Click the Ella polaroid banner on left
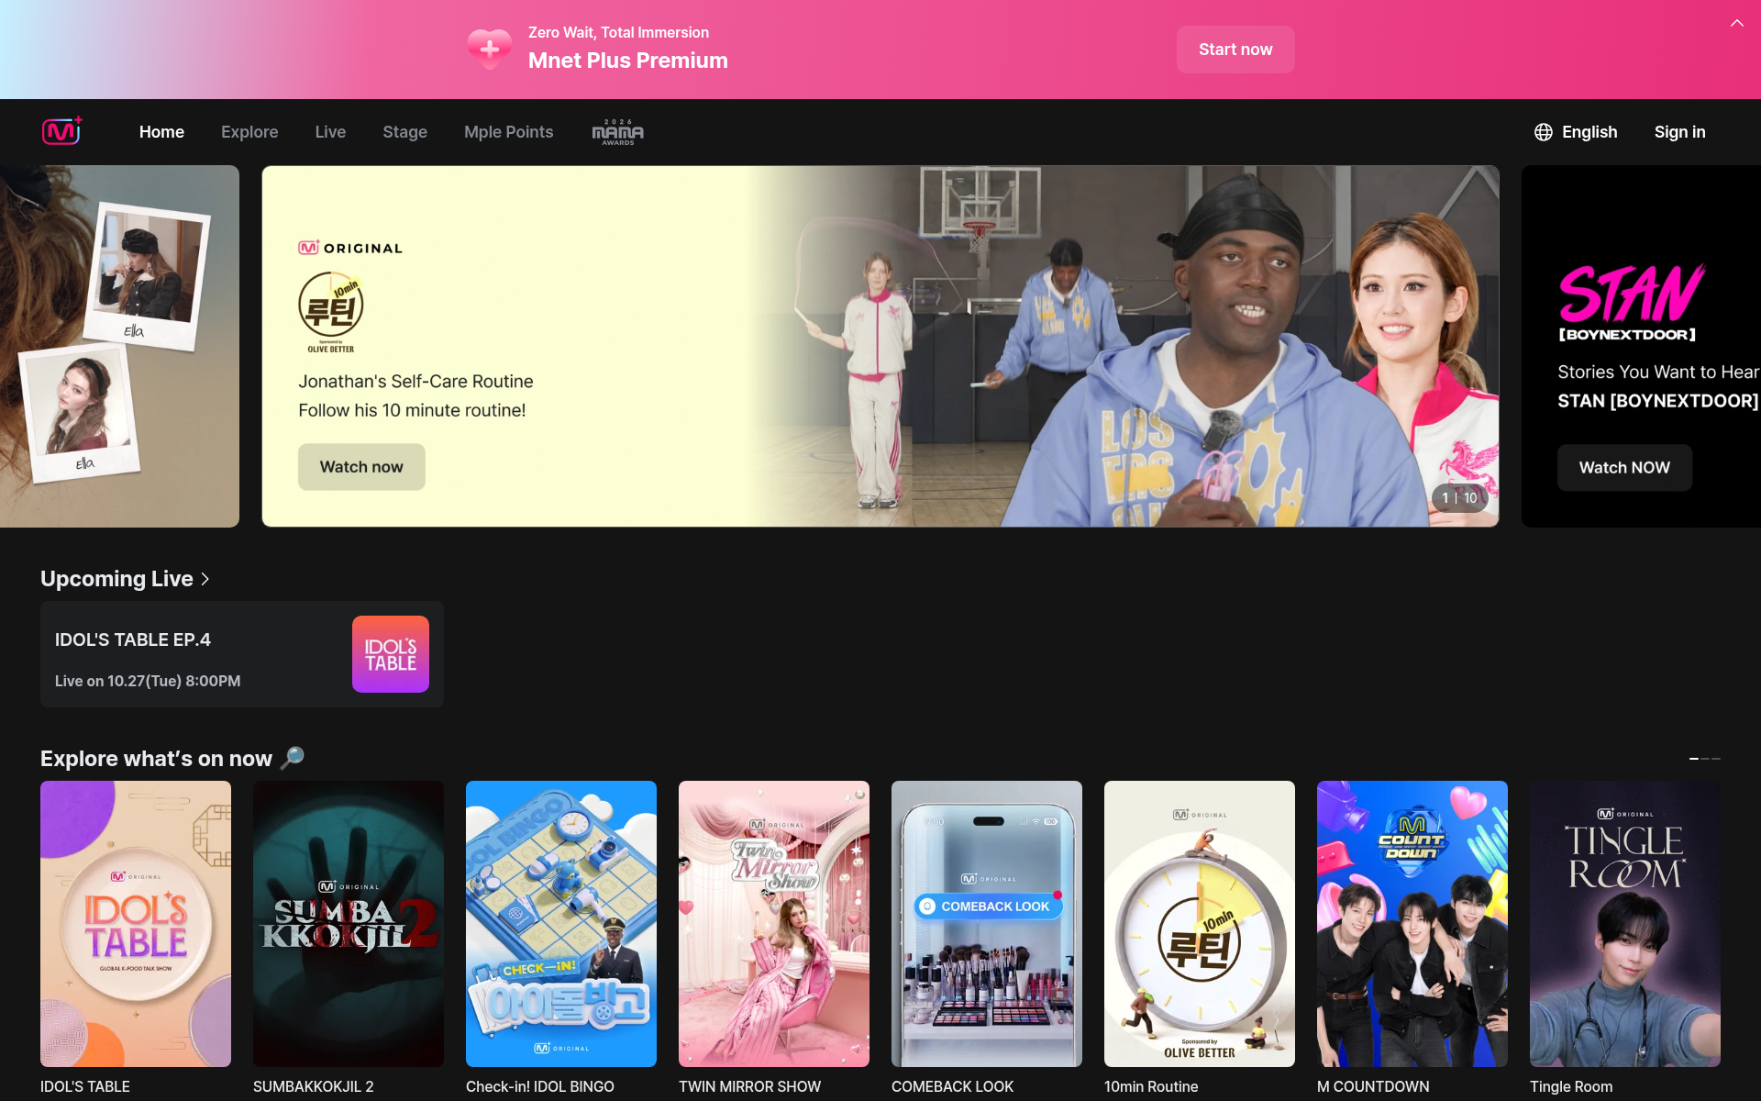1761x1101 pixels. click(119, 346)
